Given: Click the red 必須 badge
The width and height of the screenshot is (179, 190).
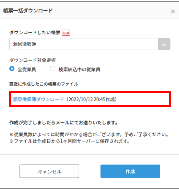Looking at the screenshot, I should [x=66, y=33].
